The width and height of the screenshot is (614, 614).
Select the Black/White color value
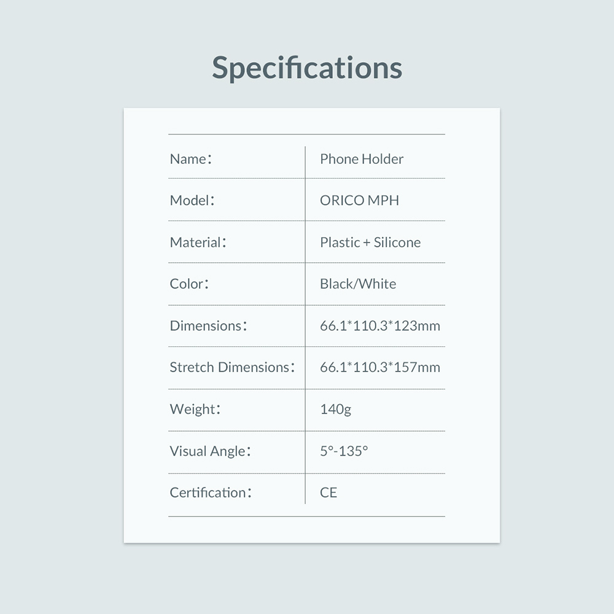tap(358, 284)
